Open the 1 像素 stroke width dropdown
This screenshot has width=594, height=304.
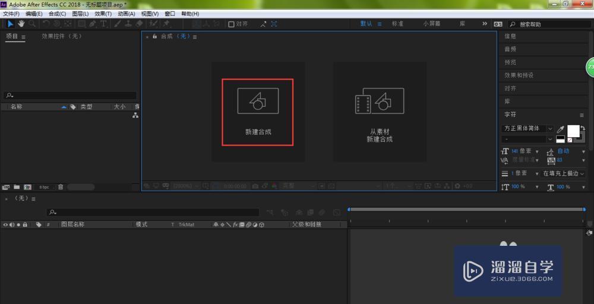537,173
